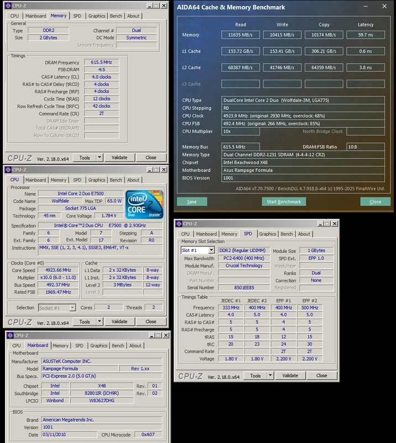The image size is (396, 443).
Task: Click the Multiplier x10.0 (6.0 - 11.0) value
Action: [x=58, y=277]
